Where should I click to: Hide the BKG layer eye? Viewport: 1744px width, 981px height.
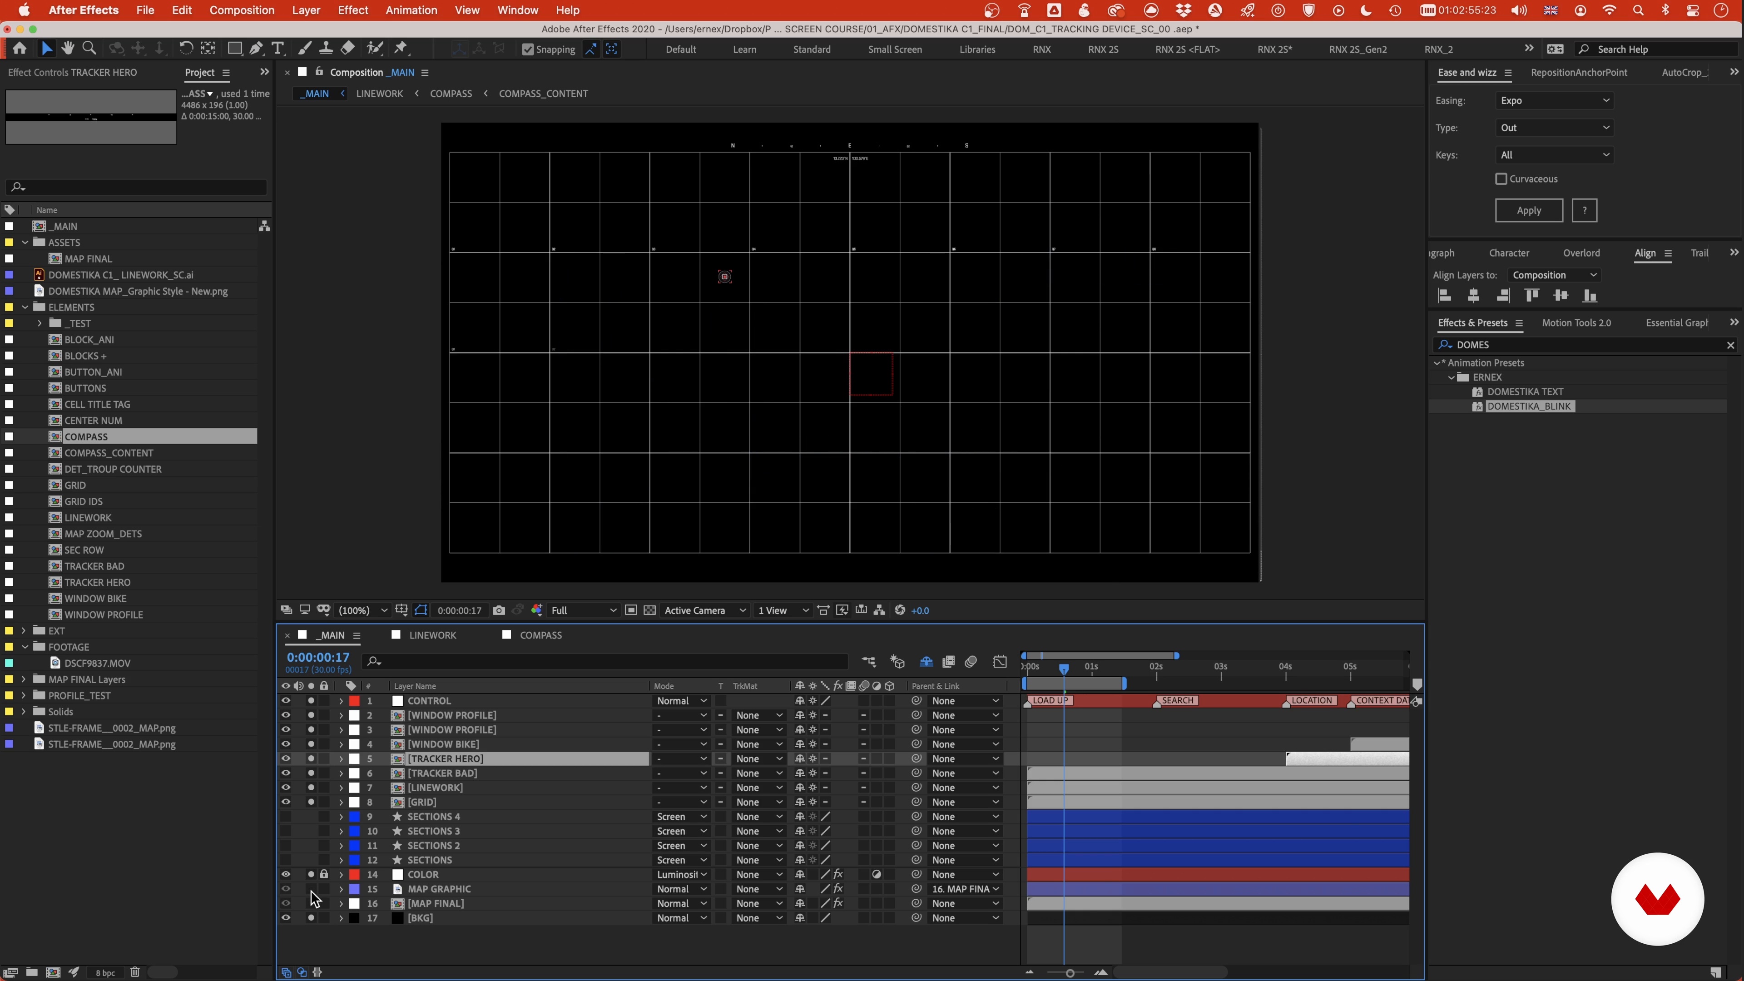[286, 919]
